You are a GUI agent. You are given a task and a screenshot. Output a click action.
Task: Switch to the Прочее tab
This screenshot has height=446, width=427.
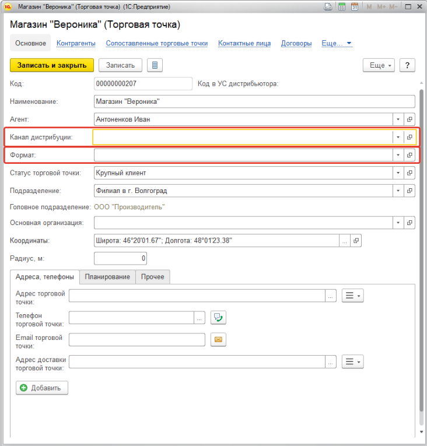[153, 277]
